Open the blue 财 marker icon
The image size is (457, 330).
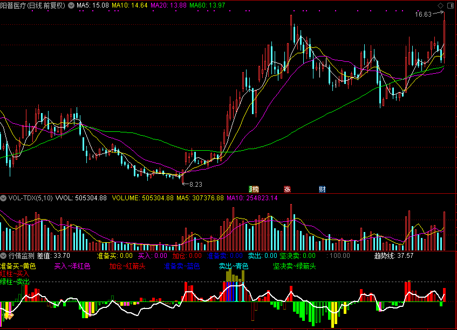[x=322, y=189]
